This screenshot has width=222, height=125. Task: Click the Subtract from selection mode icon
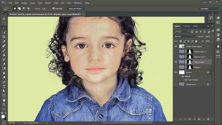pyautogui.click(x=24, y=9)
